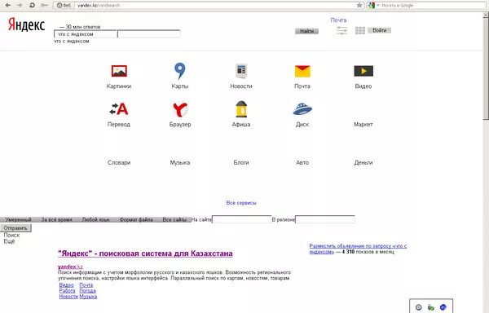Open the Перевод translate icon

119,108
